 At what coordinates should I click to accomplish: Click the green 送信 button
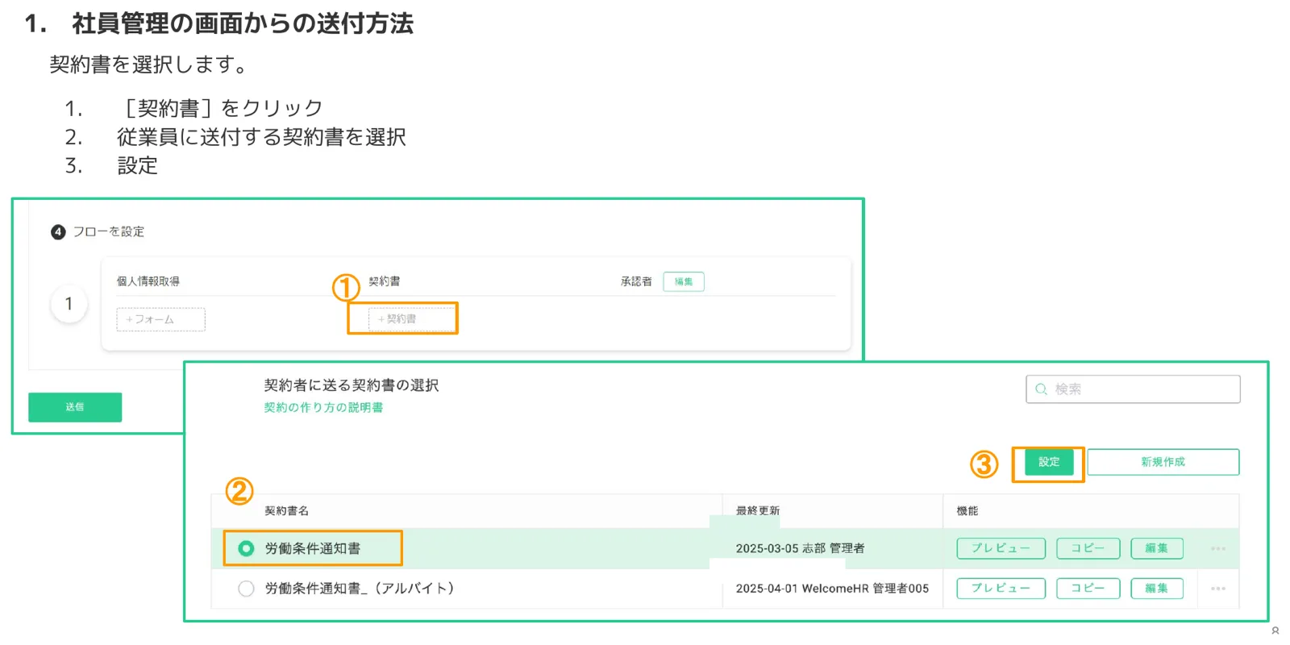[x=75, y=407]
